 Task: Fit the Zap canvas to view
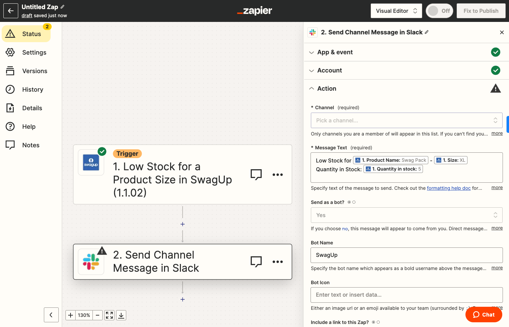[x=109, y=315]
